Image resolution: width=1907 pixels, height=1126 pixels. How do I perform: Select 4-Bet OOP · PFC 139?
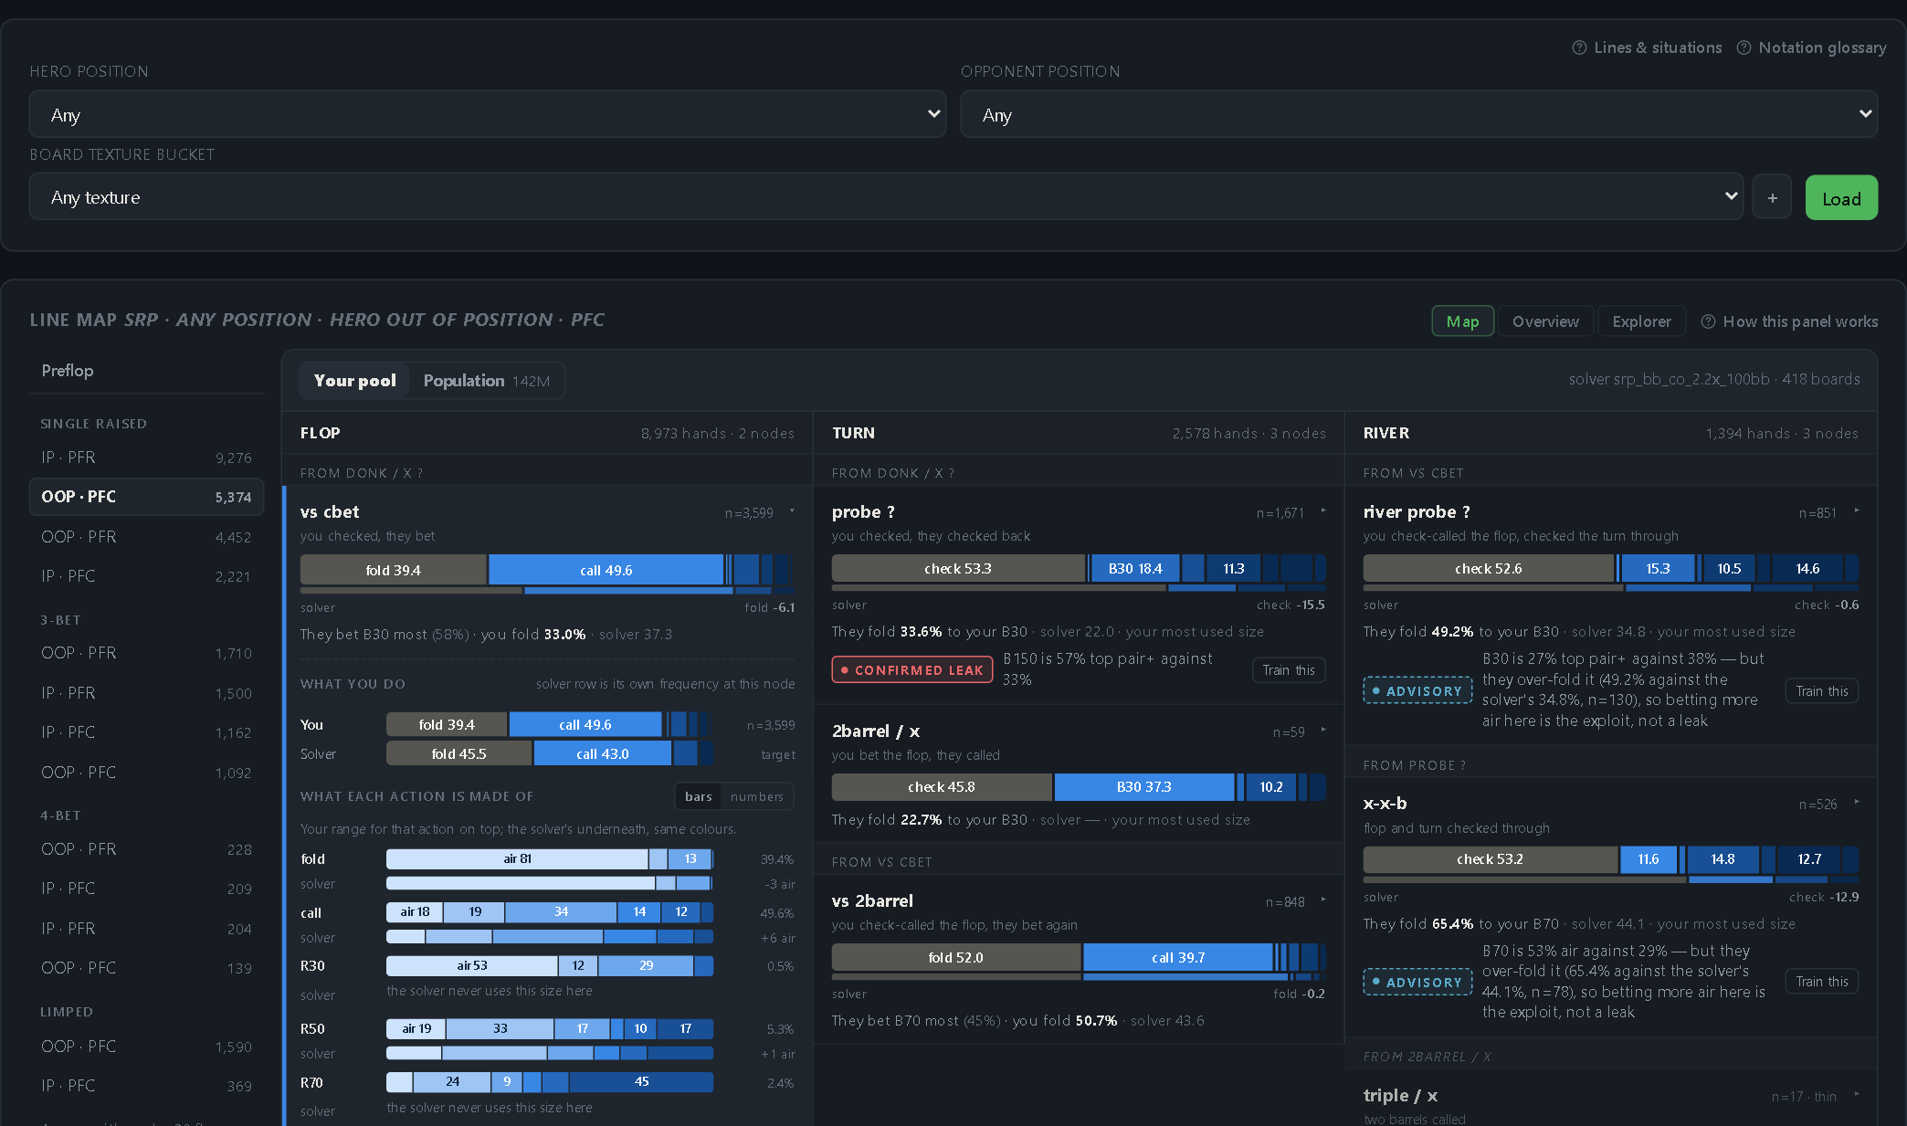(x=146, y=968)
